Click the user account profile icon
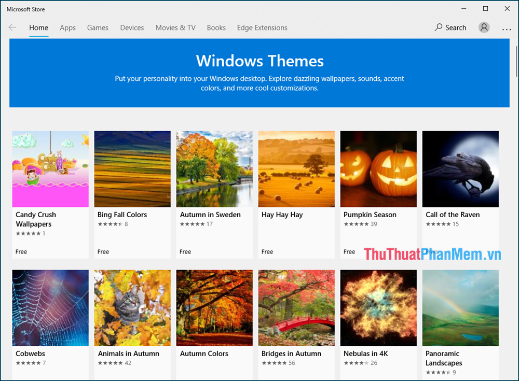The width and height of the screenshot is (519, 381). click(x=484, y=27)
